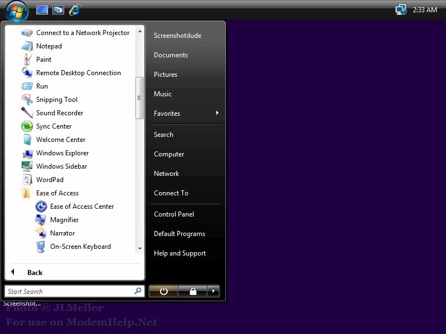Open Favorites in the right pane
The image size is (446, 334).
click(167, 114)
